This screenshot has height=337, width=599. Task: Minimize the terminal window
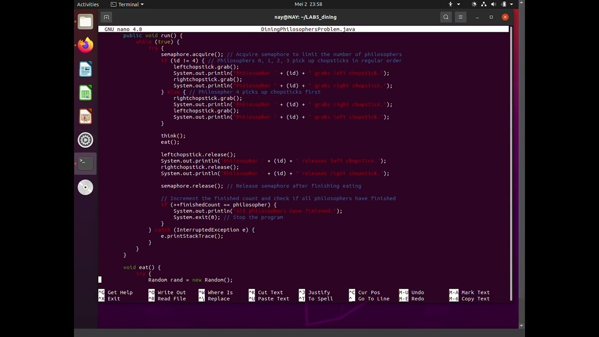477,17
